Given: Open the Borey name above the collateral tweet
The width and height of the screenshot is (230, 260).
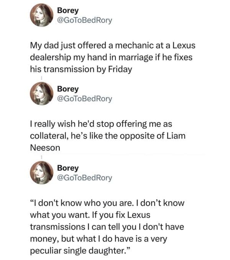Looking at the screenshot, I should (x=67, y=89).
